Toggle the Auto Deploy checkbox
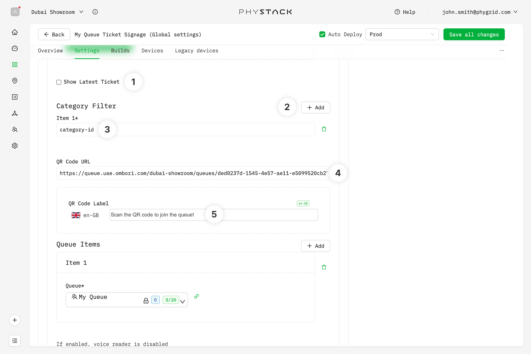The height and width of the screenshot is (354, 531). [322, 34]
